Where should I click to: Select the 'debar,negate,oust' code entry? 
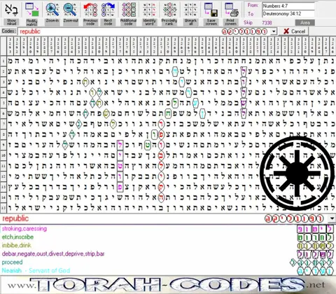point(53,254)
